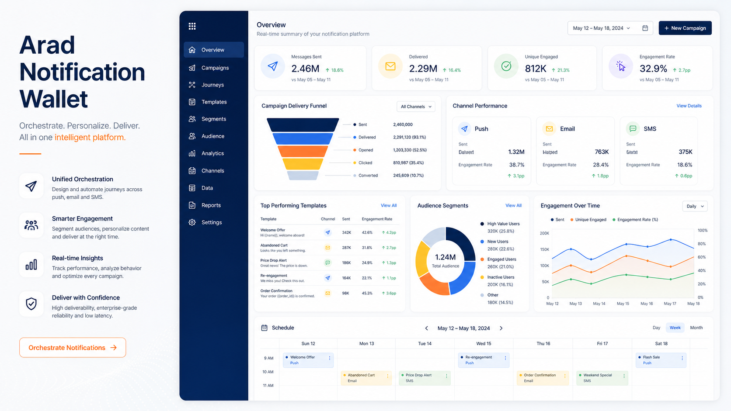This screenshot has width=731, height=411.
Task: Open options for Flash Sale event
Action: 682,358
